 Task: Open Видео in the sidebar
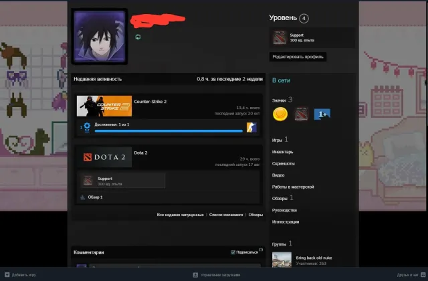(278, 175)
